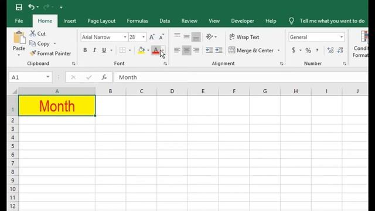Apply Accounting dollar number format

[294, 50]
